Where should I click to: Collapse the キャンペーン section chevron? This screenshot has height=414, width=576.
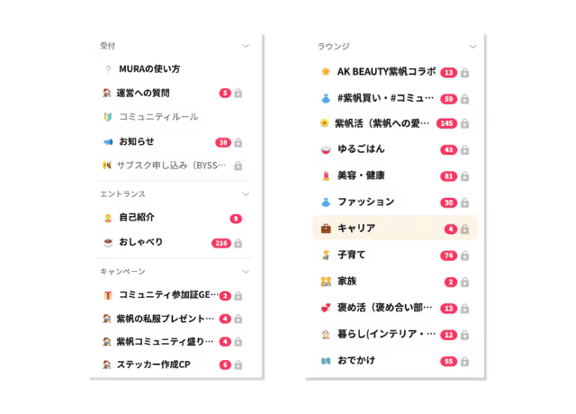point(246,272)
